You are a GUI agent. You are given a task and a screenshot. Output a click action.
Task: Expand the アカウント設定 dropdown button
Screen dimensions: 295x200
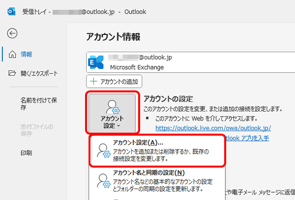[x=112, y=113]
